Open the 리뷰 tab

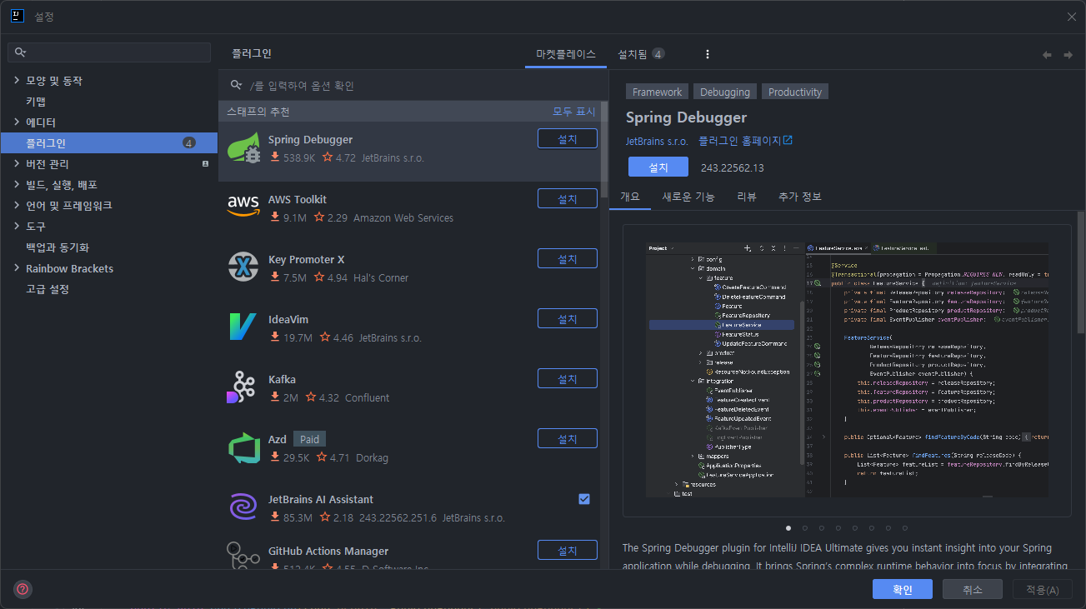click(747, 197)
